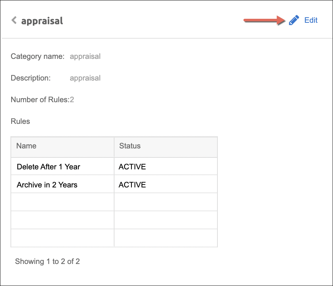Go back using the chevron beside appraisal
Image resolution: width=333 pixels, height=286 pixels.
[x=14, y=20]
